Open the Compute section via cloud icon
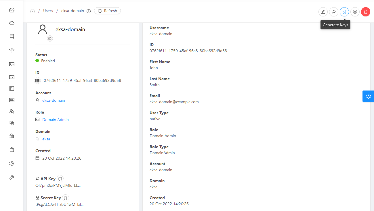Viewport: 374px width, 211px height. [x=12, y=22]
